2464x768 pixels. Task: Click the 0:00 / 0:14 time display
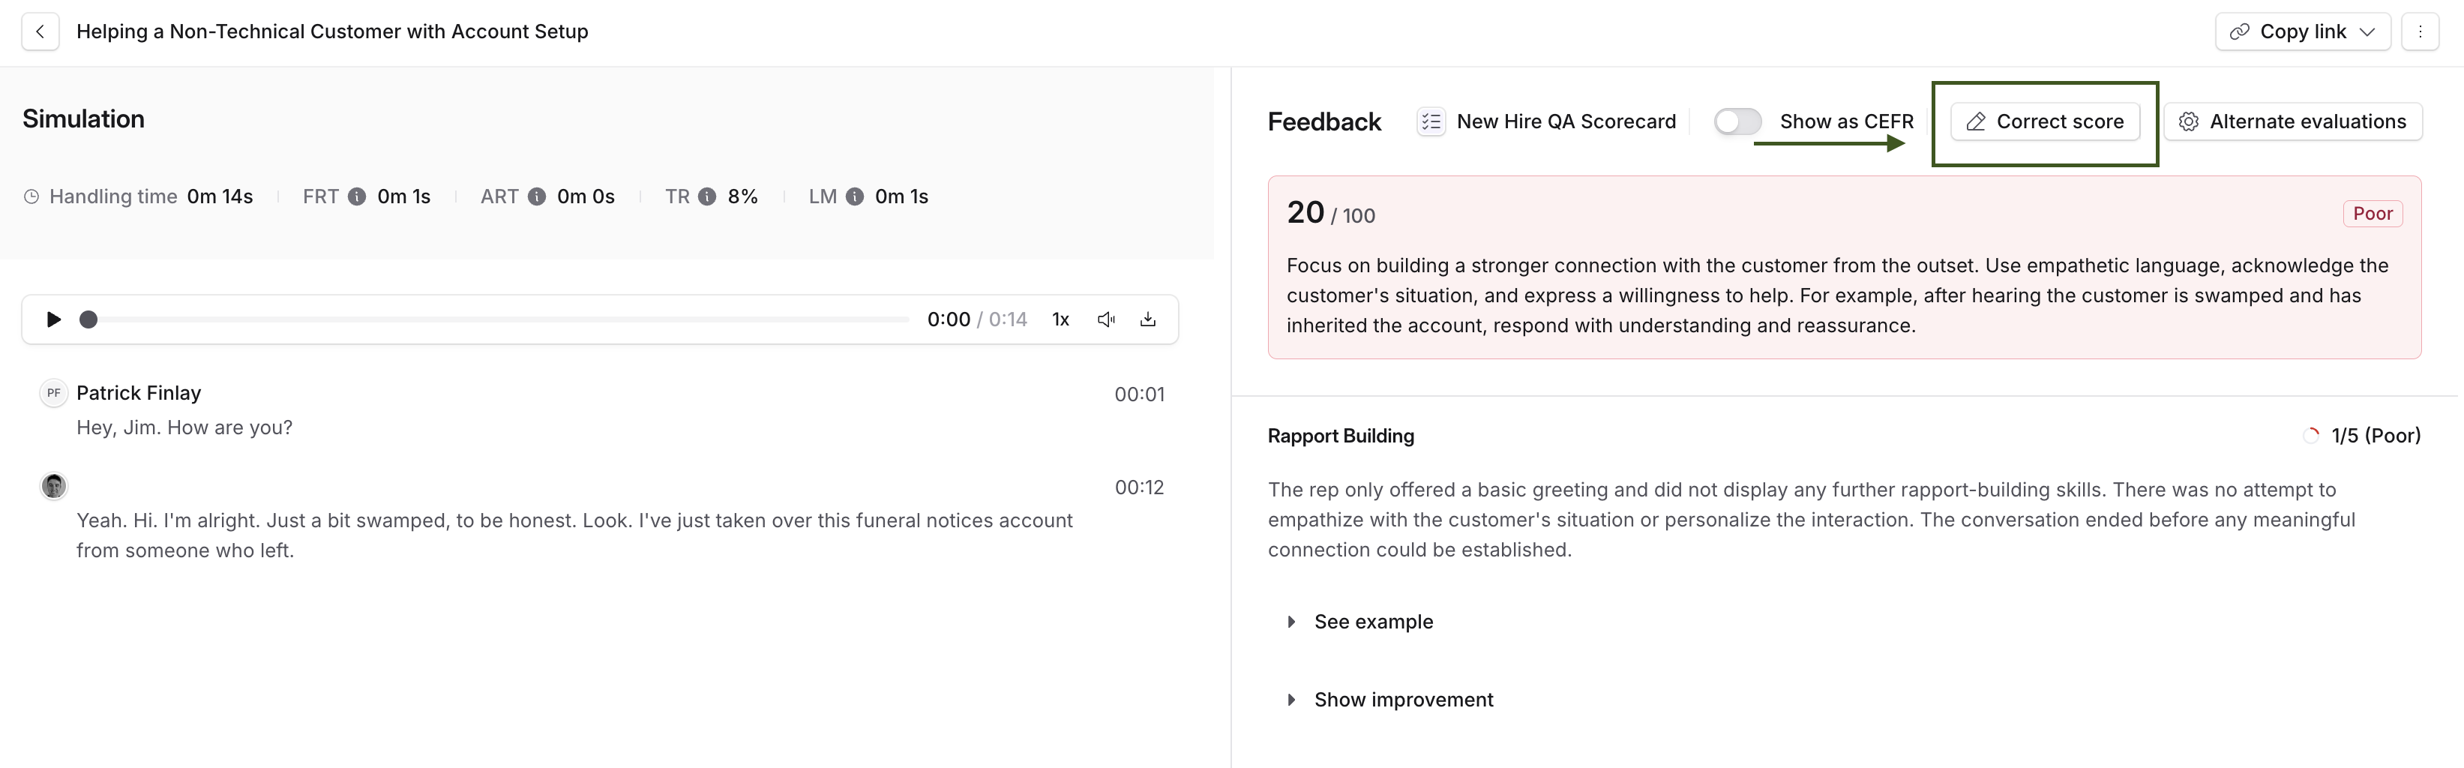[x=976, y=319]
